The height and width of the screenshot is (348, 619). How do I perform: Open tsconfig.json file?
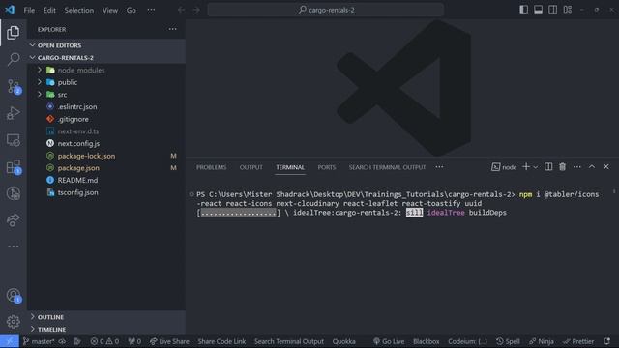106,192
